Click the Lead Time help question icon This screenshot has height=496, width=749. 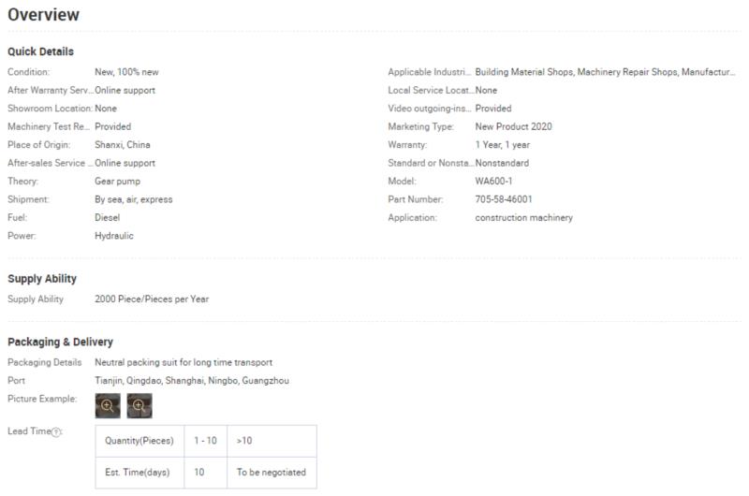(56, 432)
